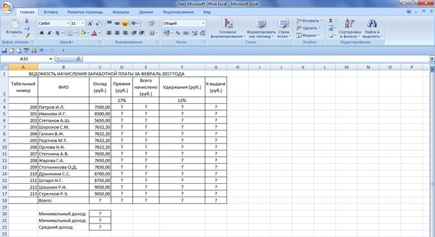Click the Удалить cells button
Image resolution: width=435 pixels, height=237 pixels.
tap(308, 28)
